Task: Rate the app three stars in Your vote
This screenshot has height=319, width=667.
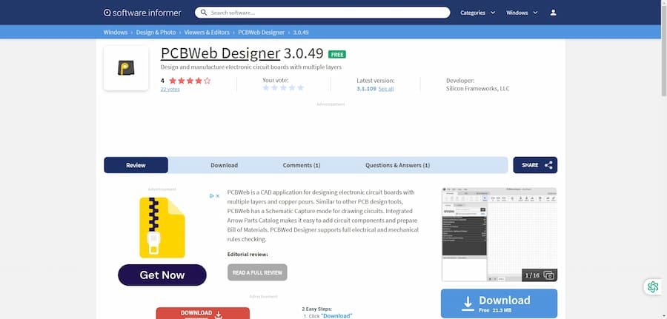Action: pos(283,87)
